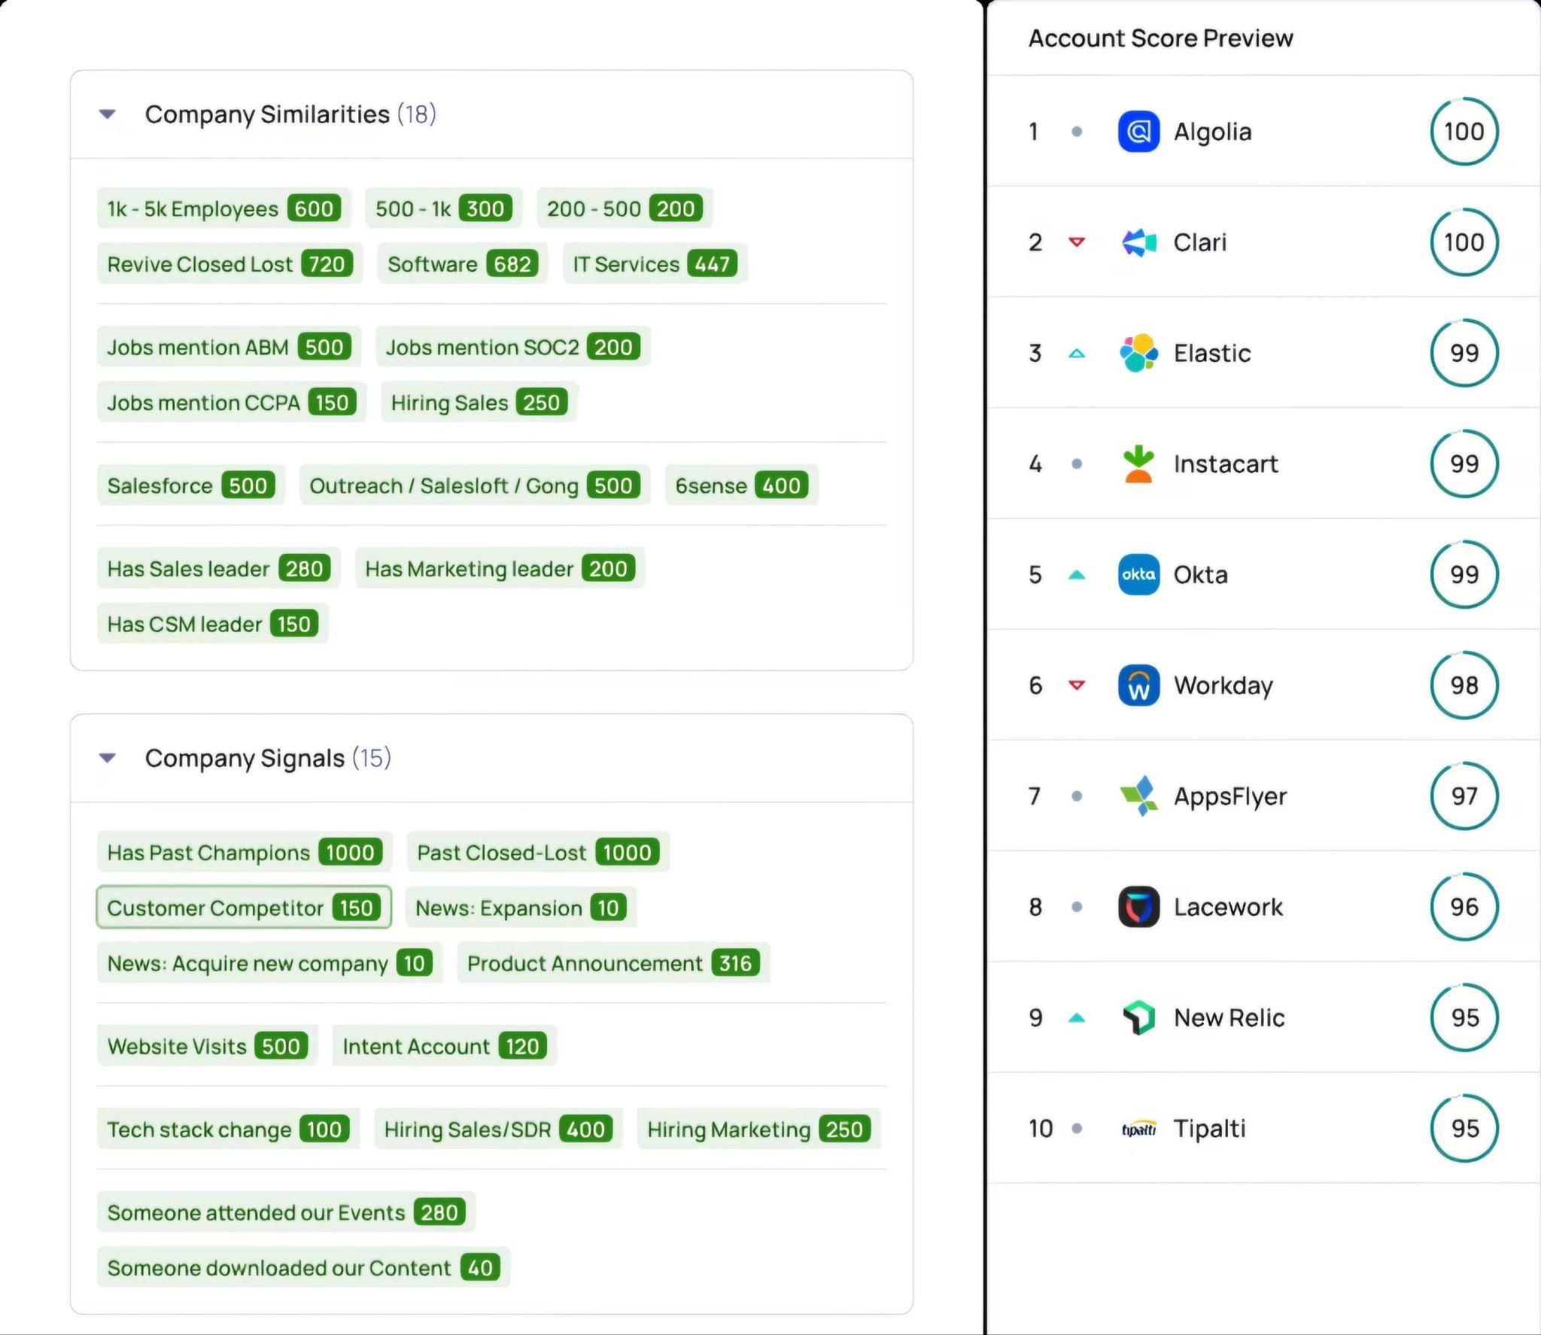This screenshot has height=1335, width=1541.
Task: Open the Jobs mention ABM tag
Action: coord(229,347)
